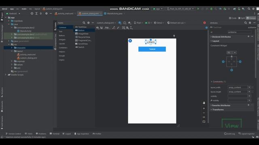Toggle the top constraint anchor in Constraint Widget
Image resolution: width=259 pixels, height=145 pixels.
[231, 56]
